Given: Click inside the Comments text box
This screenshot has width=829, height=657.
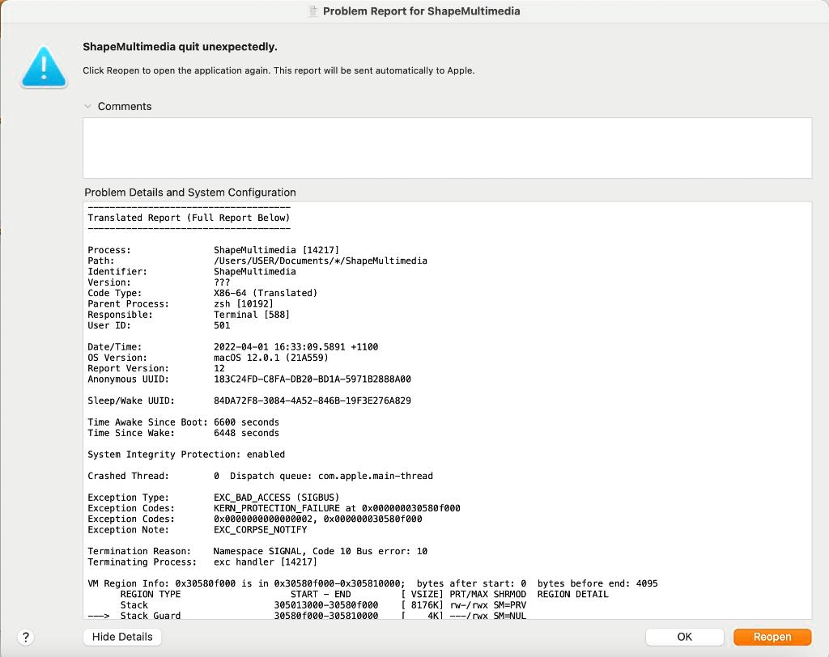Looking at the screenshot, I should coord(447,147).
